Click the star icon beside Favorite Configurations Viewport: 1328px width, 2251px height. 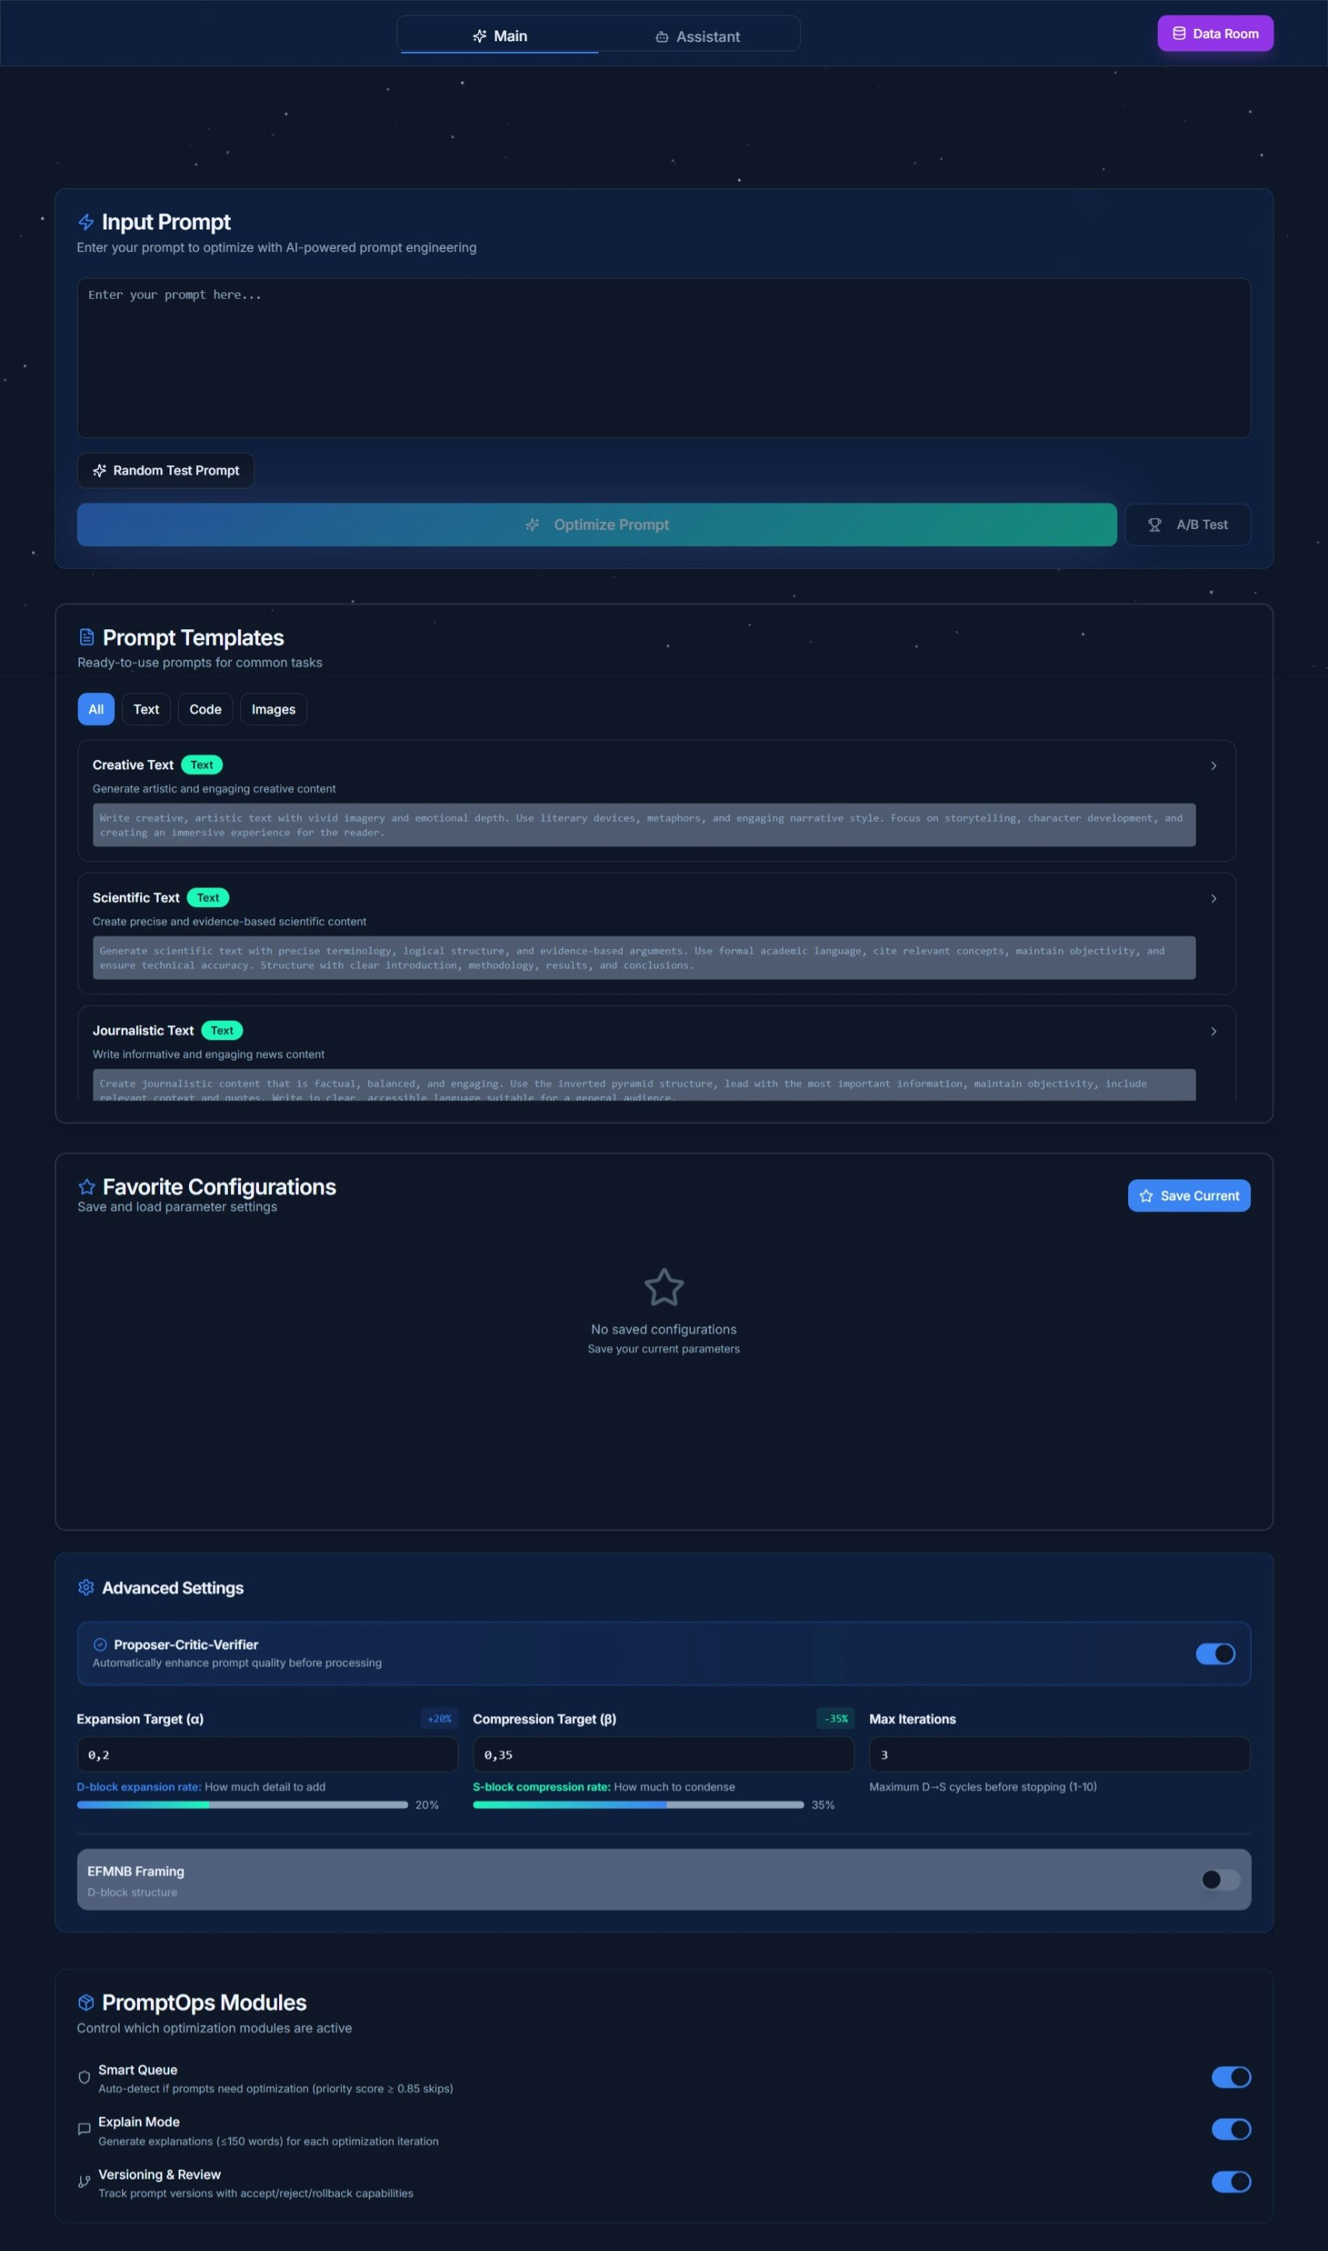[x=87, y=1186]
